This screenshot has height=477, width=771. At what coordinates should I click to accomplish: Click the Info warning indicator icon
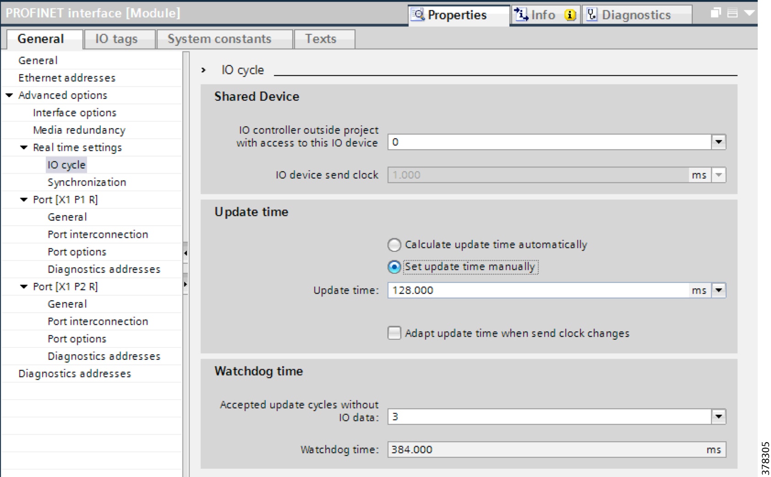[x=570, y=15]
